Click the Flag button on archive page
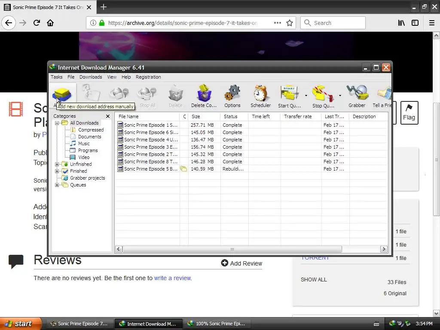This screenshot has height=330, width=440. point(409,113)
